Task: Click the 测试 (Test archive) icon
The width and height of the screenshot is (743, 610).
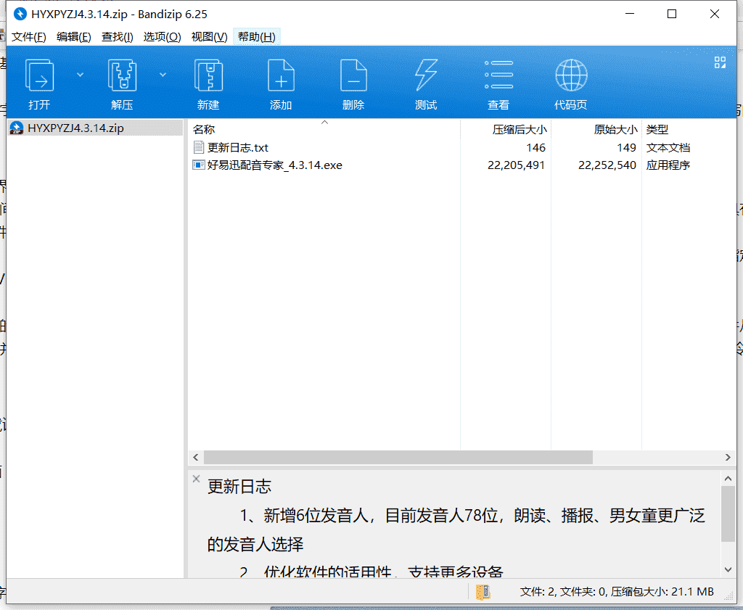Action: pos(426,75)
